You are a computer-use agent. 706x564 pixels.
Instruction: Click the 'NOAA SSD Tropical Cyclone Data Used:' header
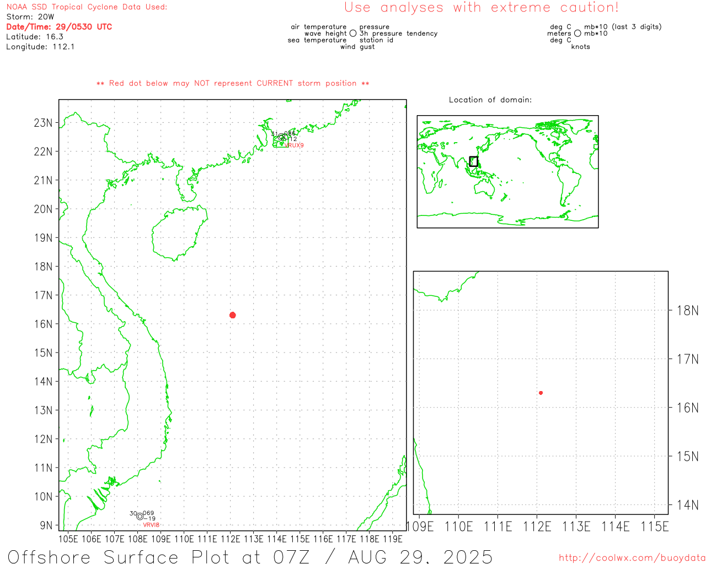[x=87, y=7]
